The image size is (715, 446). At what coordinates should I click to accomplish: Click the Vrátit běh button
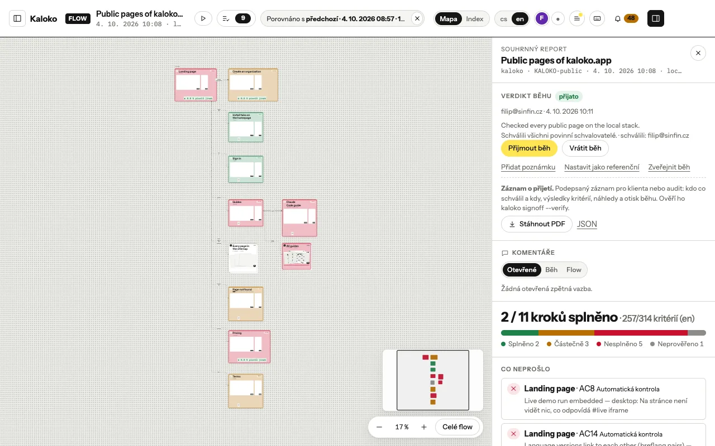[585, 148]
